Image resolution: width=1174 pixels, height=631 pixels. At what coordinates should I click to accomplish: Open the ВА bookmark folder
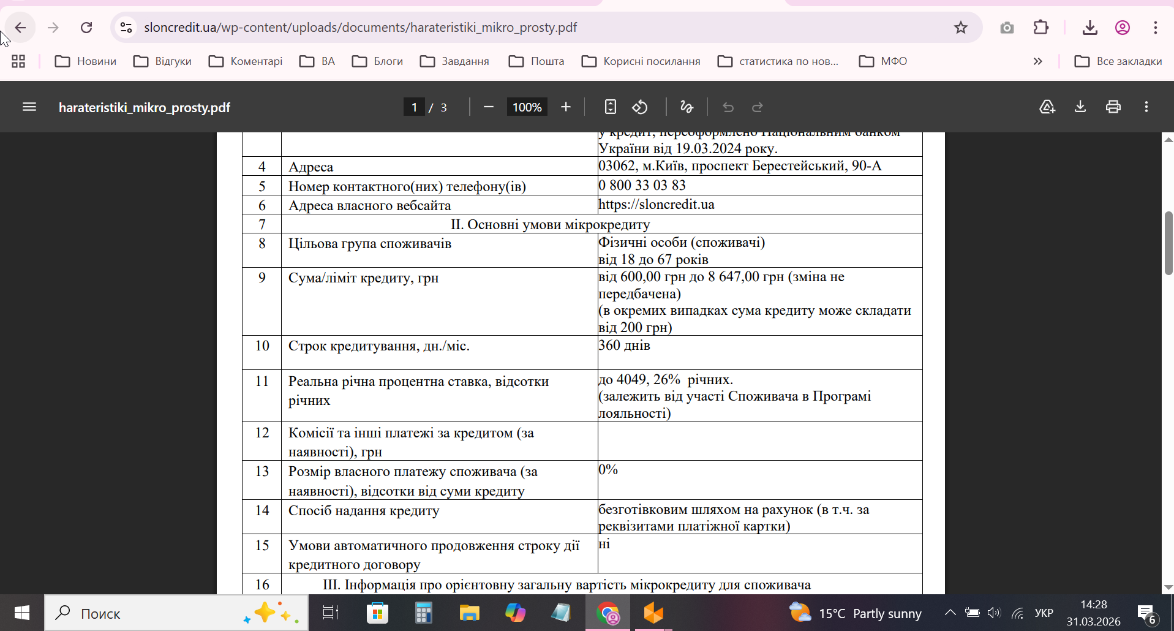point(317,61)
